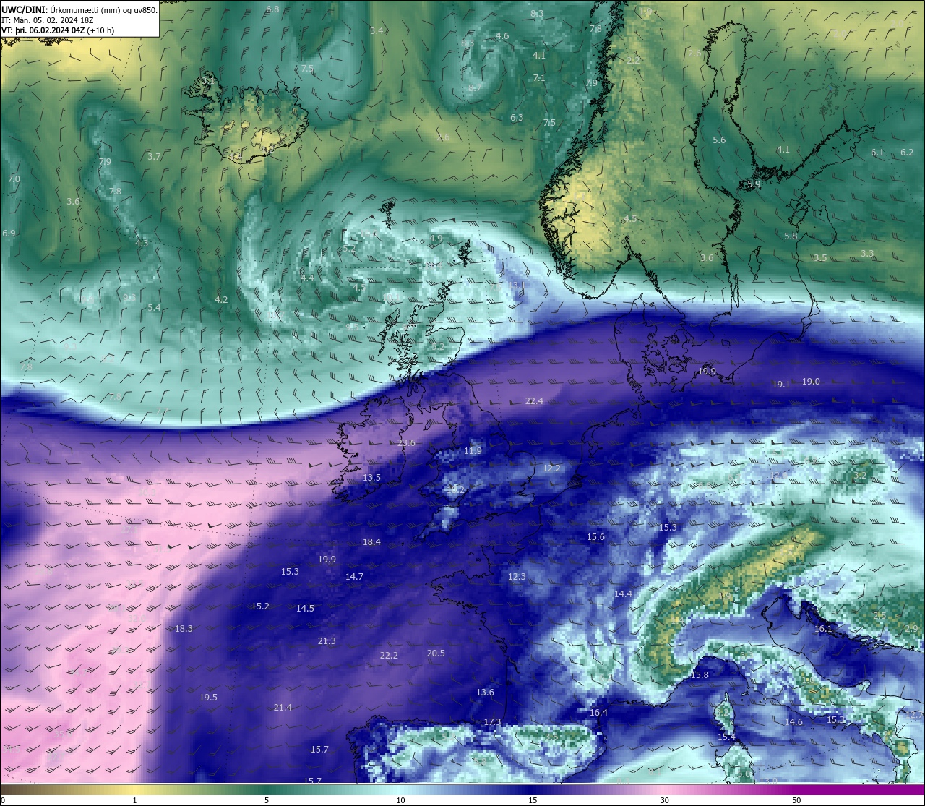Click the 5.4 value label
This screenshot has height=806, width=925.
[x=154, y=308]
